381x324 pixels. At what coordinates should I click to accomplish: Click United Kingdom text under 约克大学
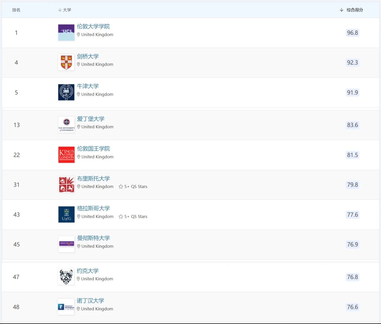(x=97, y=279)
